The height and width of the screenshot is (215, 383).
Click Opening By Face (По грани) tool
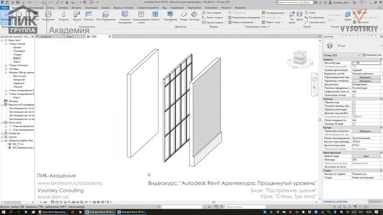(x=292, y=17)
